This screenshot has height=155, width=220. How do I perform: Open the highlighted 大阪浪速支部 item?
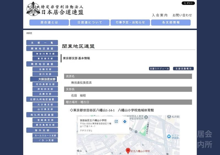[x=44, y=79]
